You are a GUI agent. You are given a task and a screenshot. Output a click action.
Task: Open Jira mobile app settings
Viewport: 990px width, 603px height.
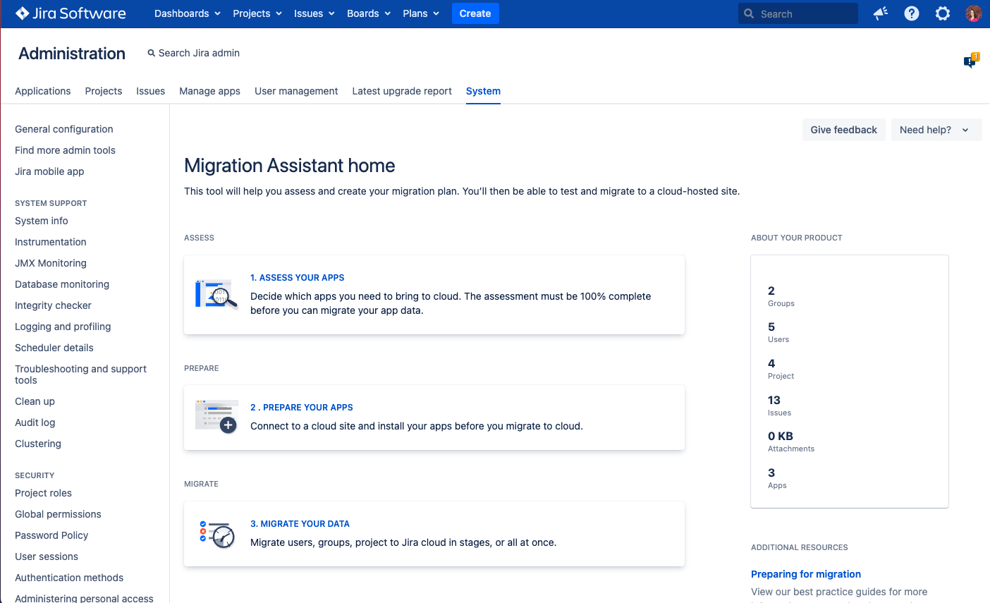[49, 171]
